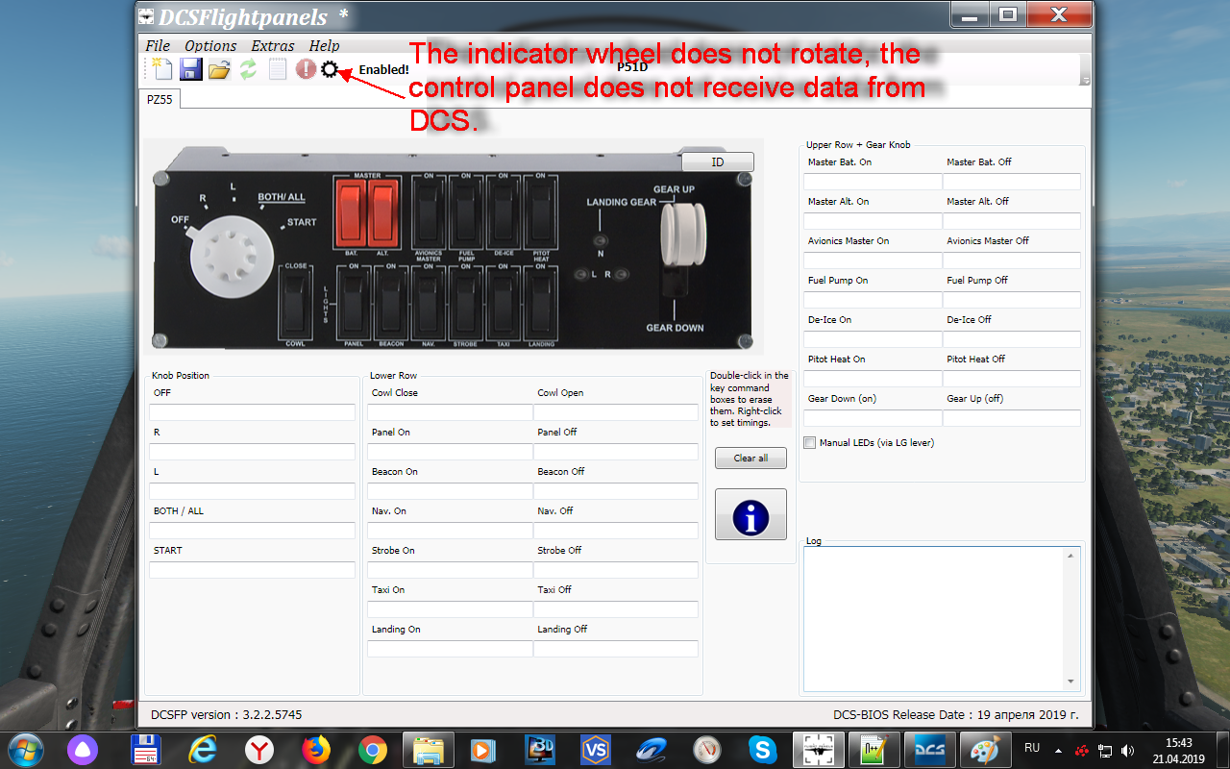Click the Strobe On input field
The width and height of the screenshot is (1230, 769).
tap(450, 570)
